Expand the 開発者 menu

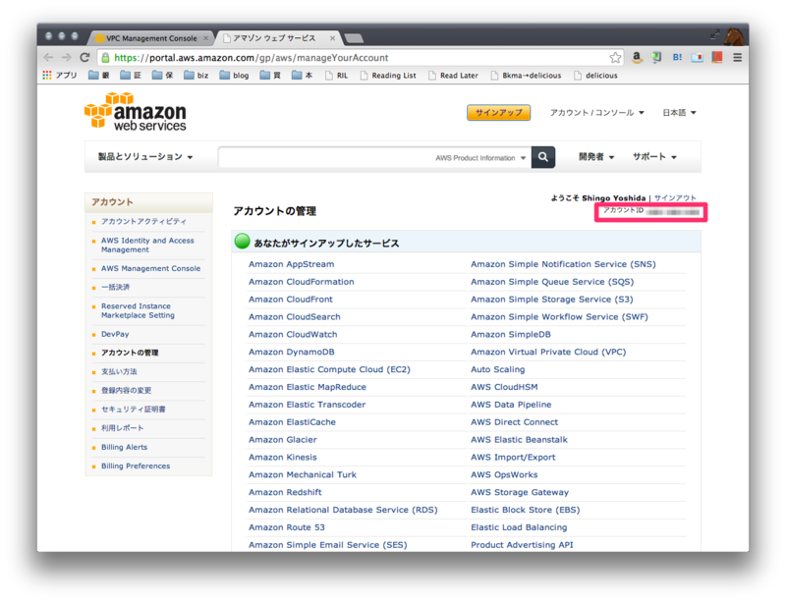point(596,157)
